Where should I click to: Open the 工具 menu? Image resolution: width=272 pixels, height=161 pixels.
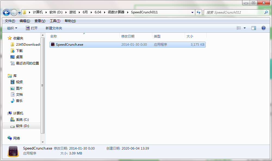[x=54, y=21]
